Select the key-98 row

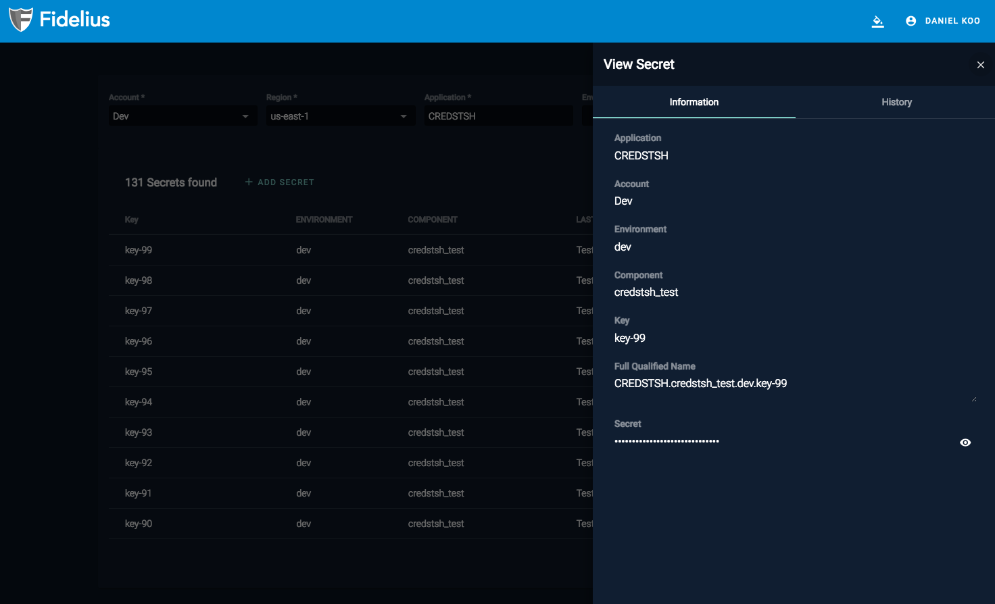point(351,280)
